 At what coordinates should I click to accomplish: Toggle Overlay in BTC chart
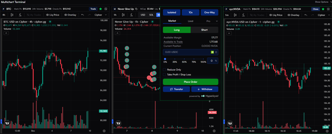[x=71, y=15]
